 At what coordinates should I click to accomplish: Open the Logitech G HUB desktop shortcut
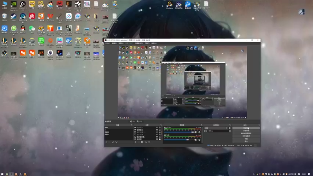[23, 5]
